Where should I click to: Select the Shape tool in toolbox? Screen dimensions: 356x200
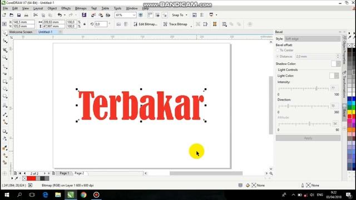pyautogui.click(x=5, y=41)
